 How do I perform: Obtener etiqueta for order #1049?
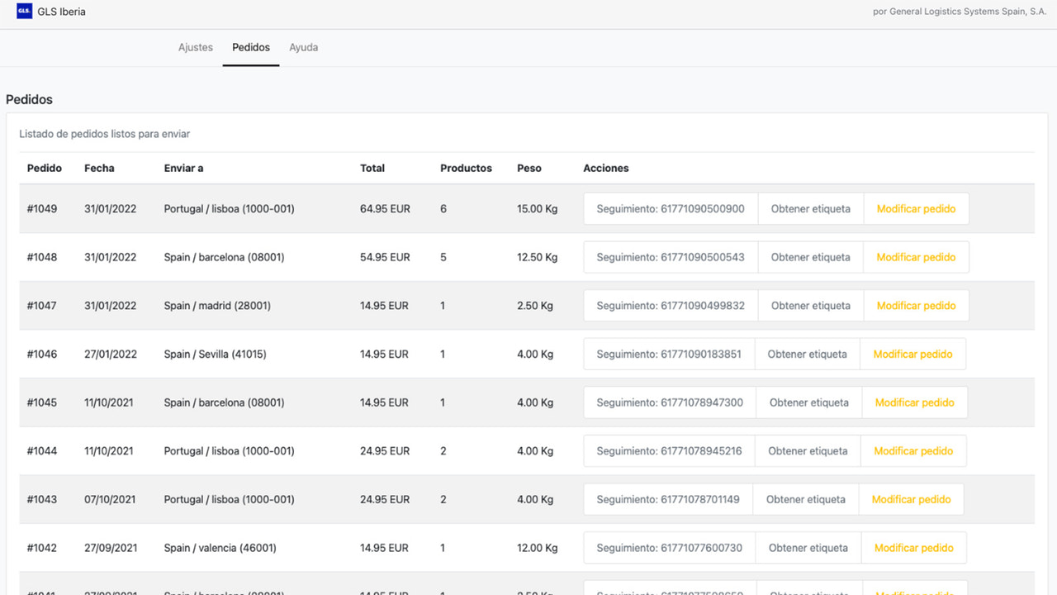coord(810,208)
